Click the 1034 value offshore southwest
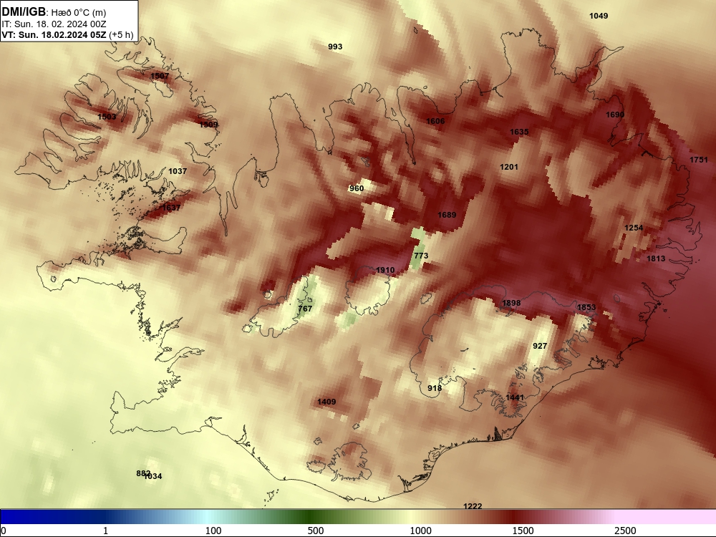716x537 pixels. pyautogui.click(x=153, y=476)
